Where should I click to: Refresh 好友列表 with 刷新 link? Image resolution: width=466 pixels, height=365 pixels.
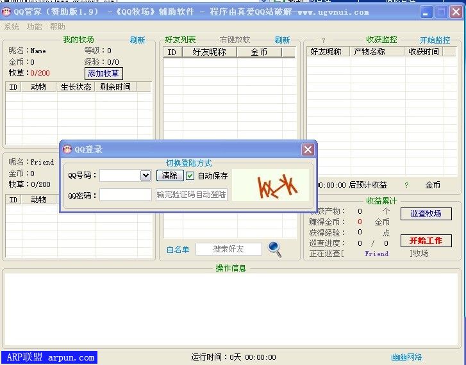[x=282, y=40]
